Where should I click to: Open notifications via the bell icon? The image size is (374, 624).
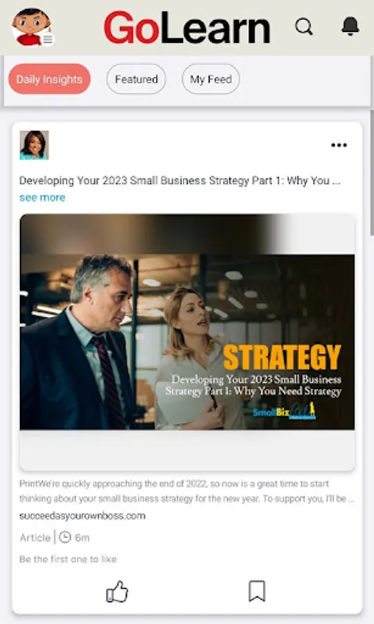click(x=350, y=26)
